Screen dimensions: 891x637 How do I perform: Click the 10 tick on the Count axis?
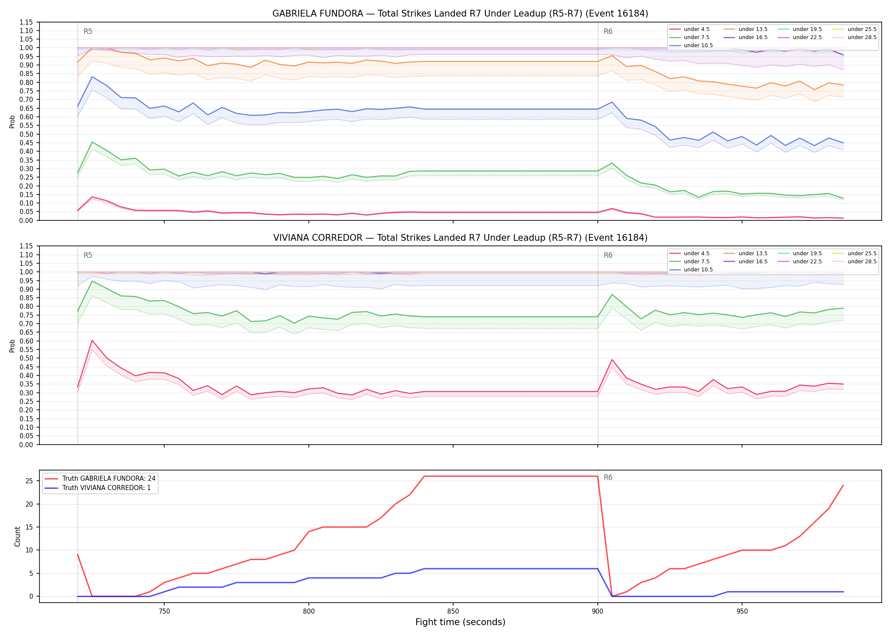[29, 550]
